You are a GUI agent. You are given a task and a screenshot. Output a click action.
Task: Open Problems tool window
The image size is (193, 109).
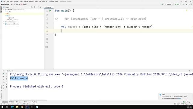pos(19,102)
